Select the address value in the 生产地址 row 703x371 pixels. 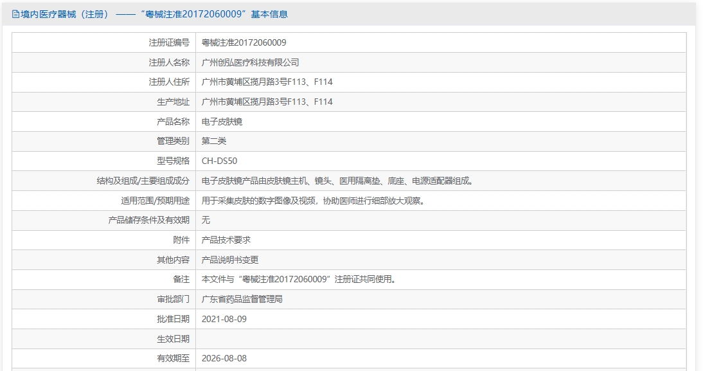coord(267,102)
